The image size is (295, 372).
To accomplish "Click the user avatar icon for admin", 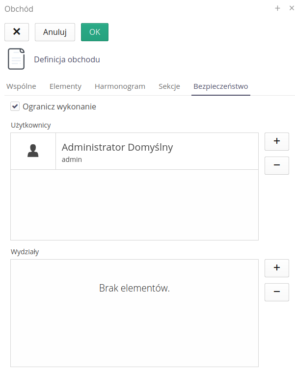I will [33, 151].
